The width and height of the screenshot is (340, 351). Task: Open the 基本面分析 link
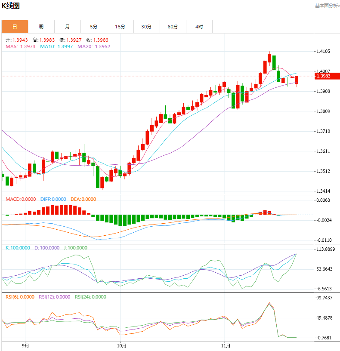tap(327, 6)
